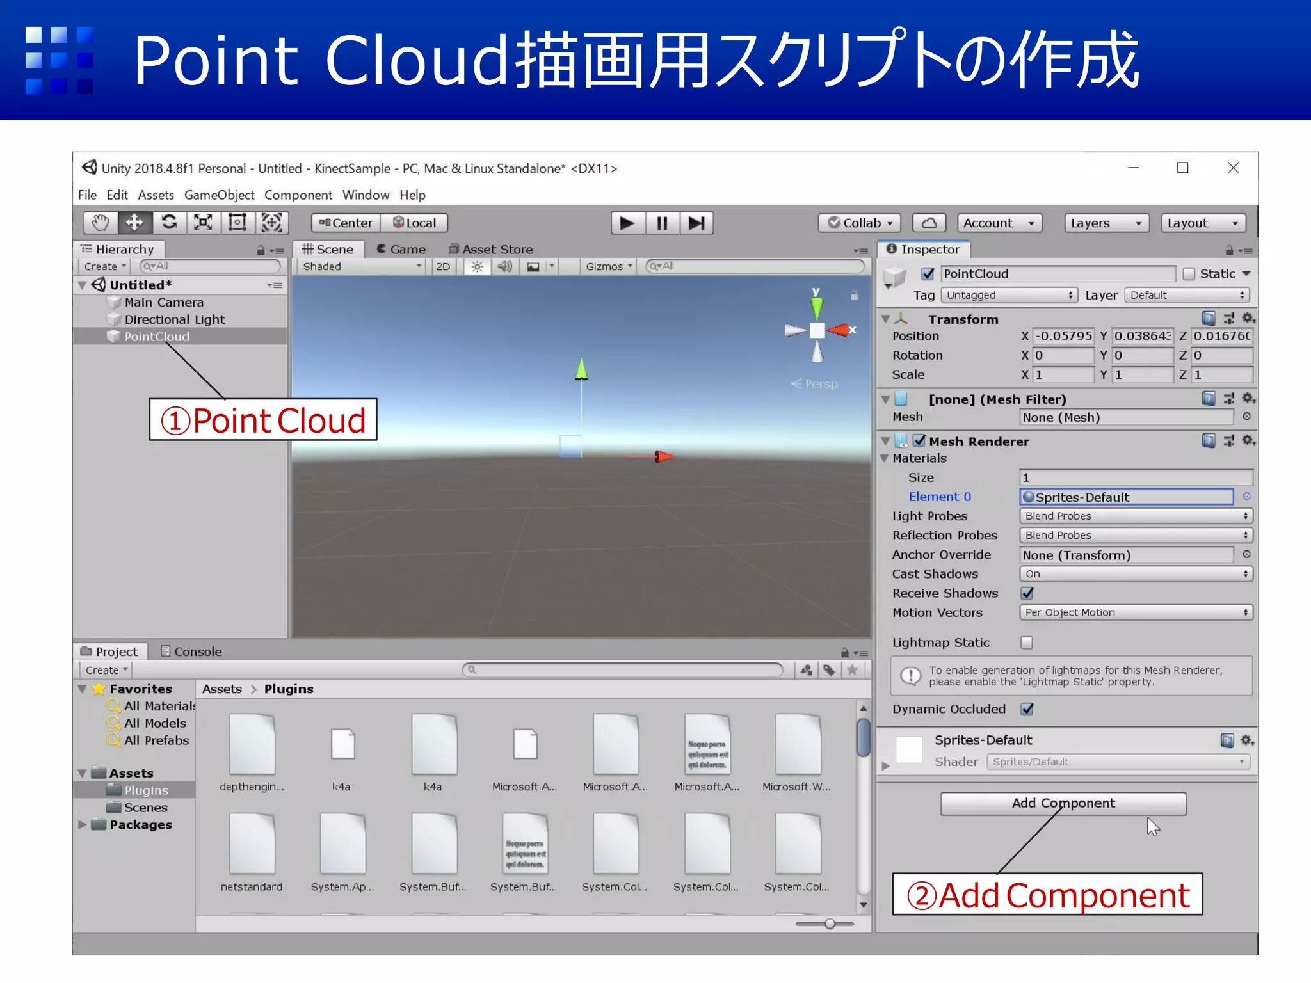
Task: Select the Scale tool
Action: [203, 223]
